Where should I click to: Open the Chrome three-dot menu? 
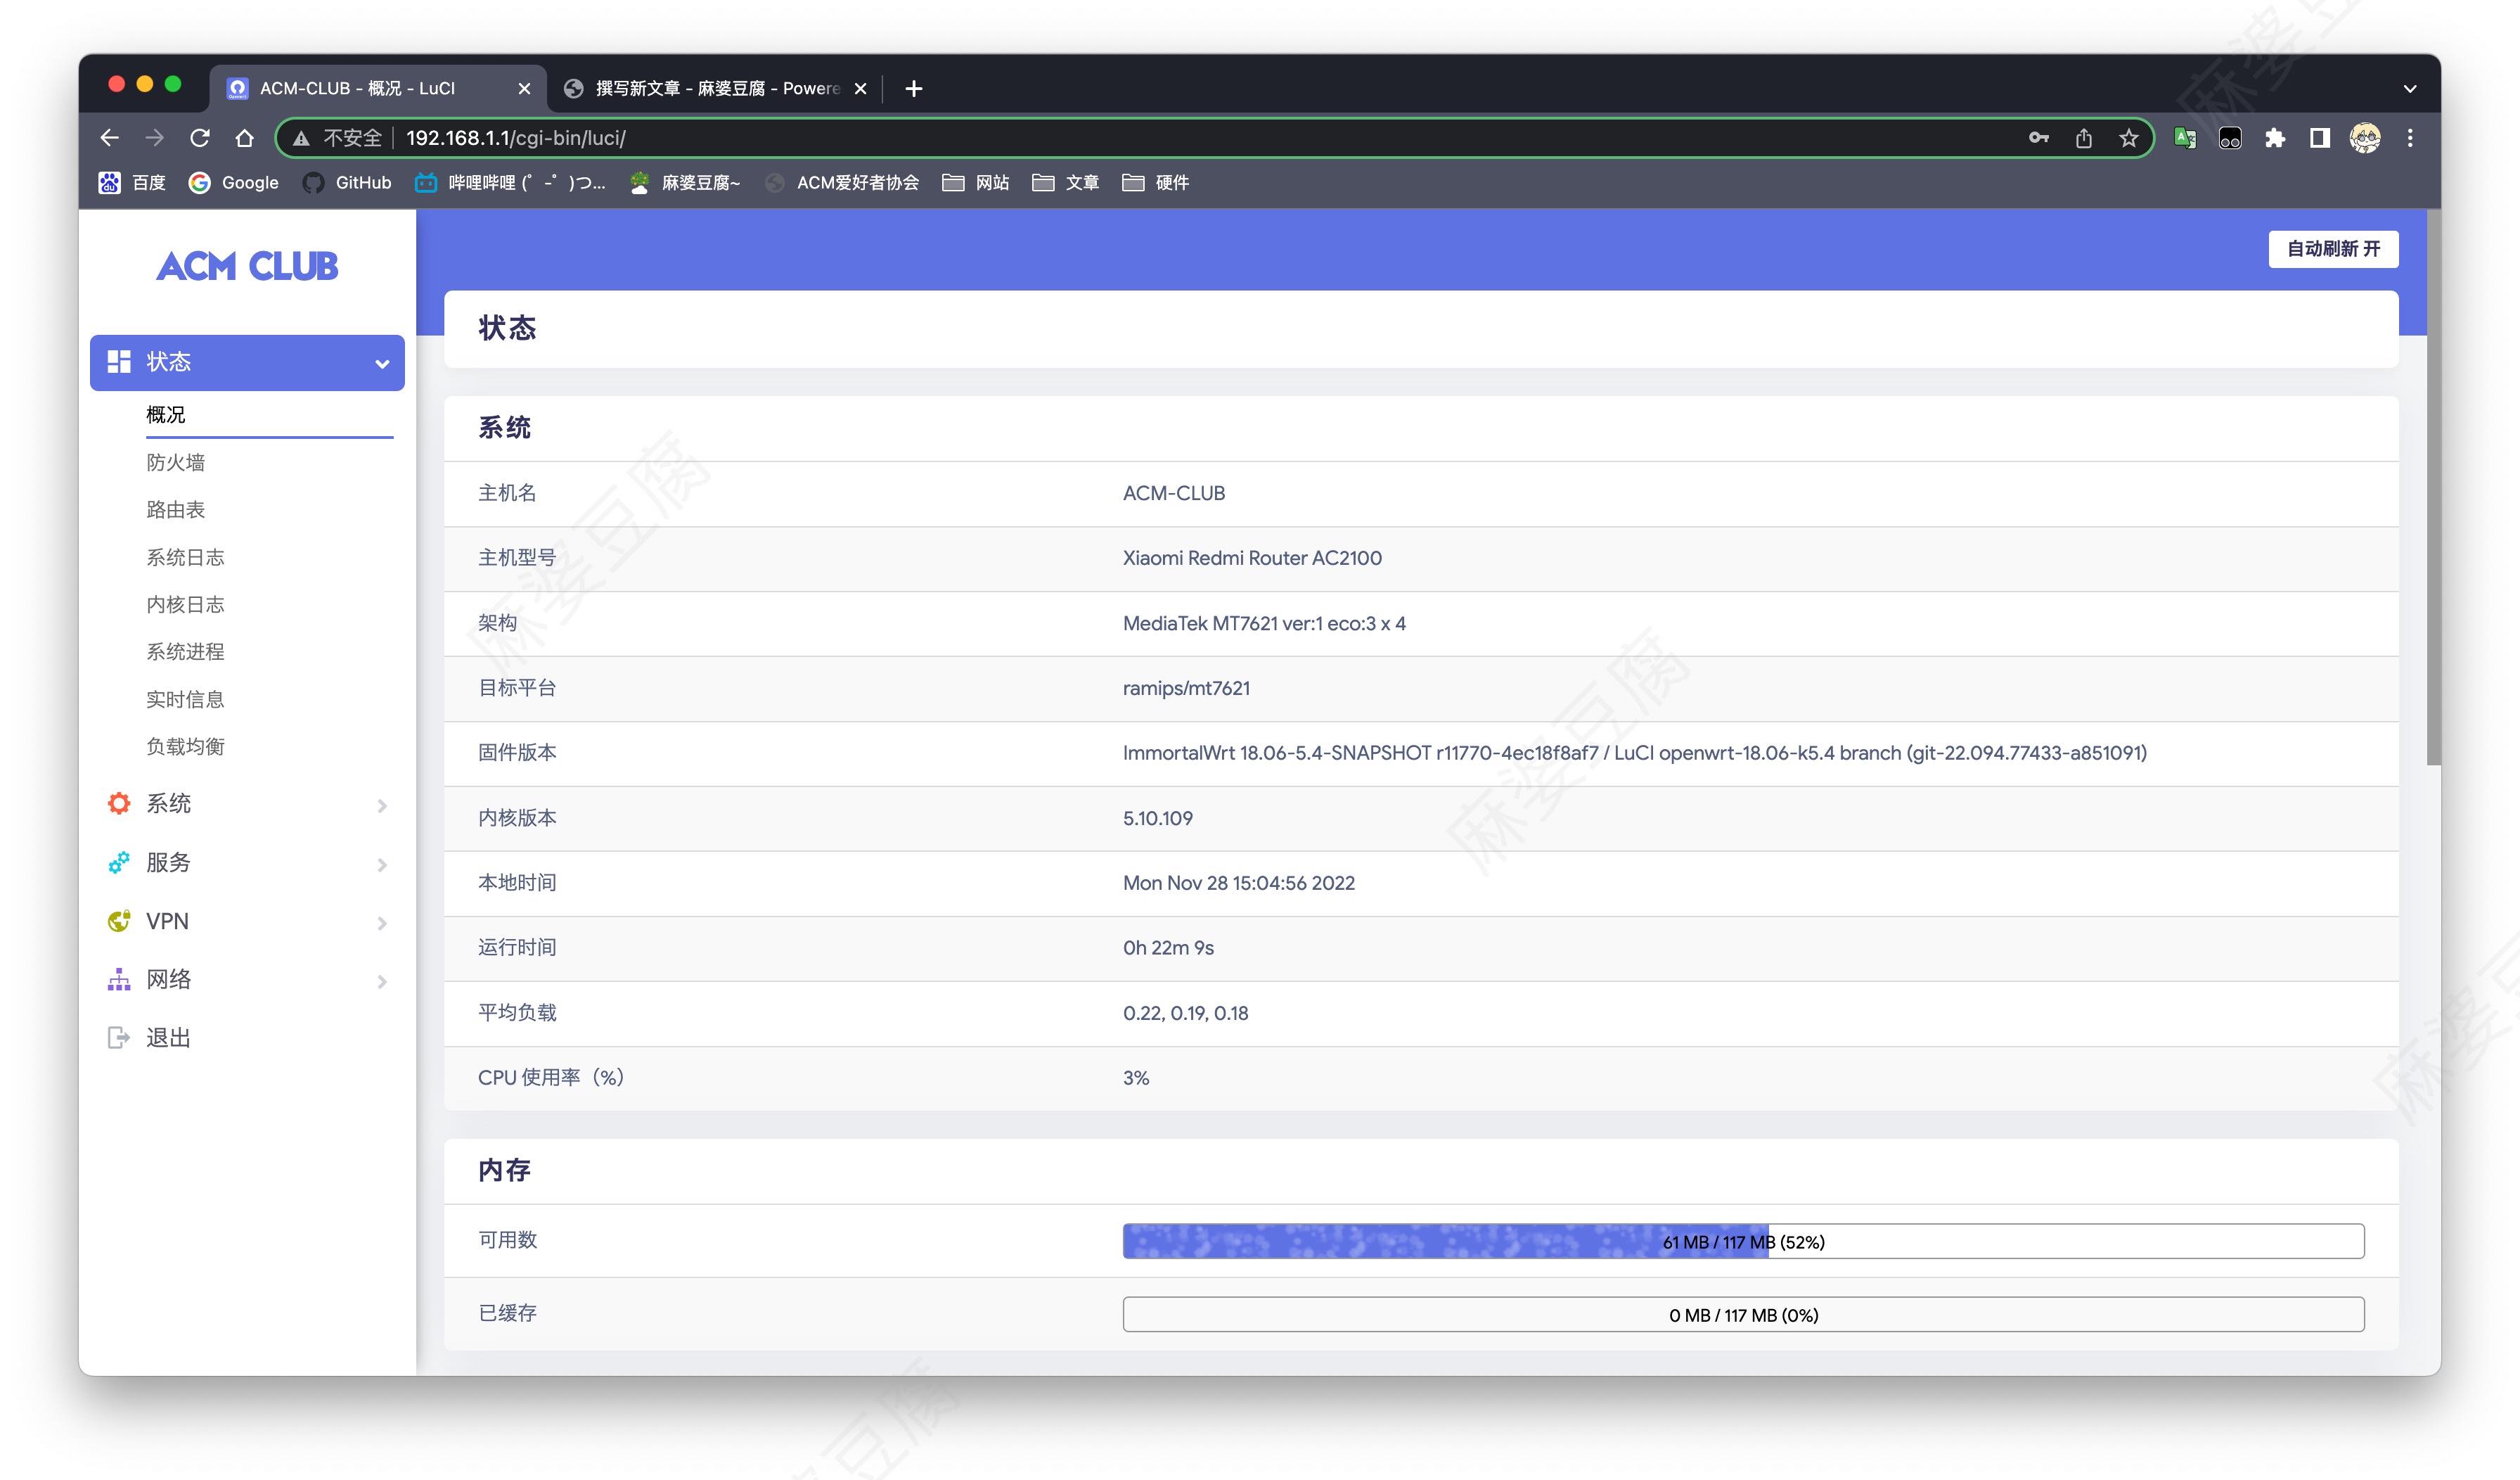tap(2410, 138)
